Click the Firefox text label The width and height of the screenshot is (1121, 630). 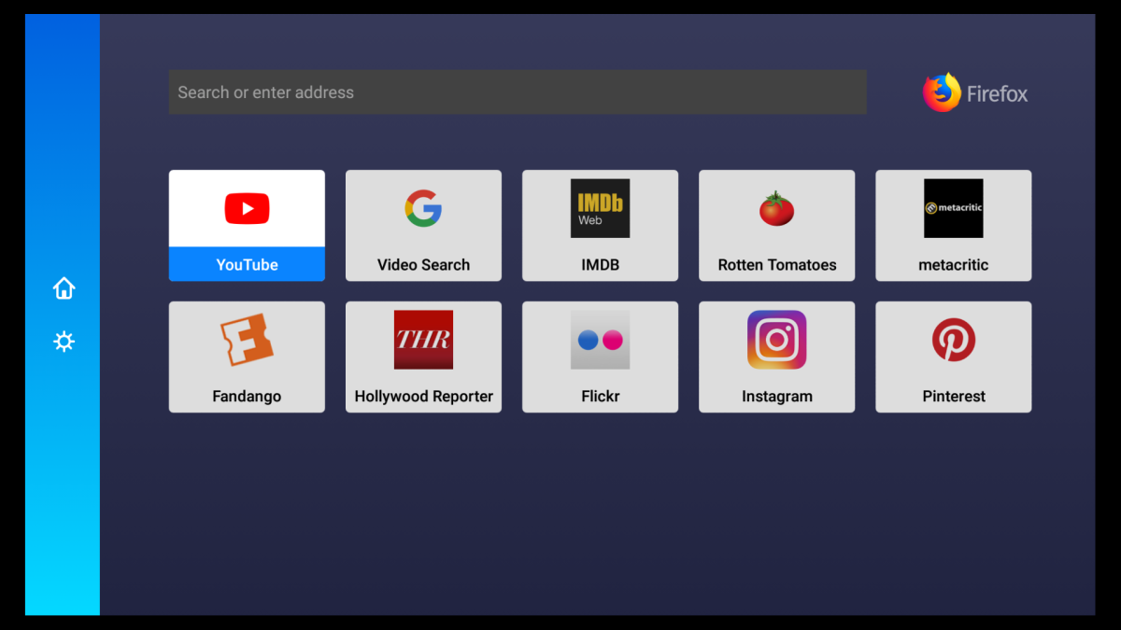click(x=996, y=92)
